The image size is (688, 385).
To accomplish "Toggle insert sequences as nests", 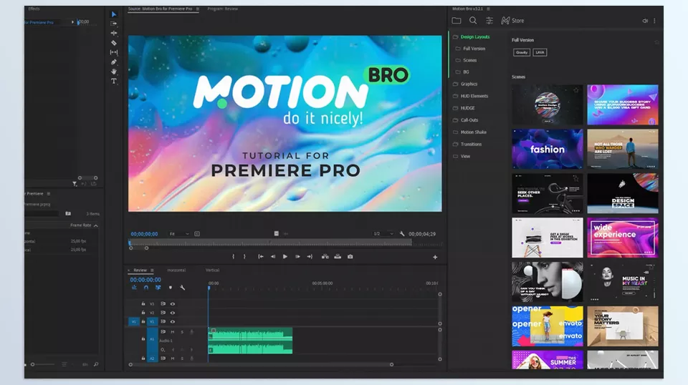I will 134,288.
